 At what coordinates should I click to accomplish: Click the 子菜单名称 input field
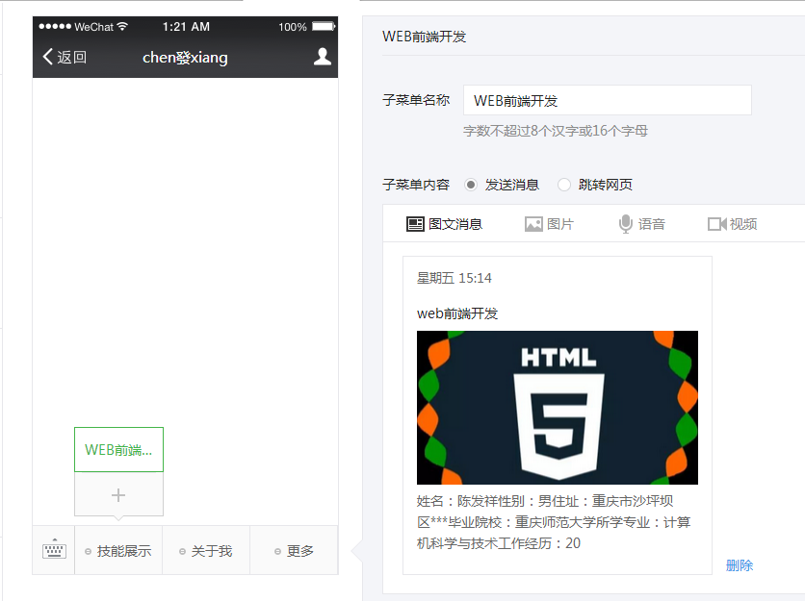point(607,101)
